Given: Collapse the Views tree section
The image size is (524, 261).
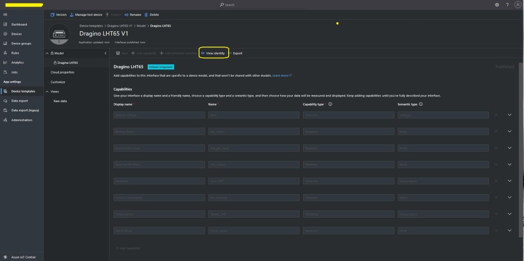Looking at the screenshot, I should [x=47, y=91].
